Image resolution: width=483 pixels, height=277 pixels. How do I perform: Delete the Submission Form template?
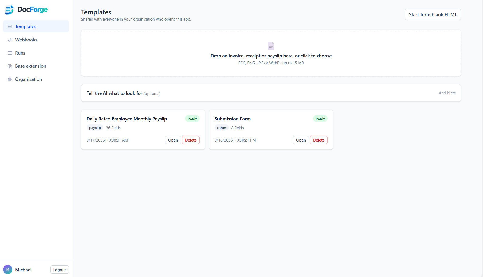point(319,140)
